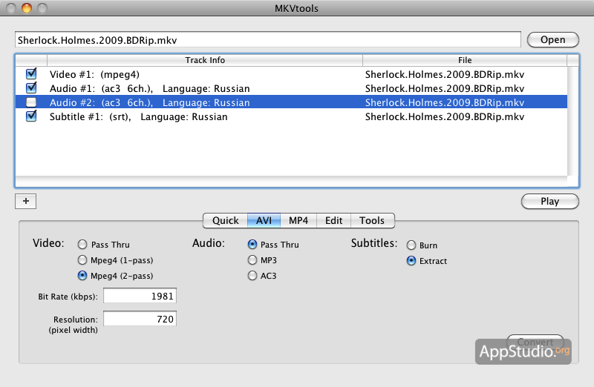The width and height of the screenshot is (594, 387).
Task: Select the AVI tab
Action: [264, 220]
